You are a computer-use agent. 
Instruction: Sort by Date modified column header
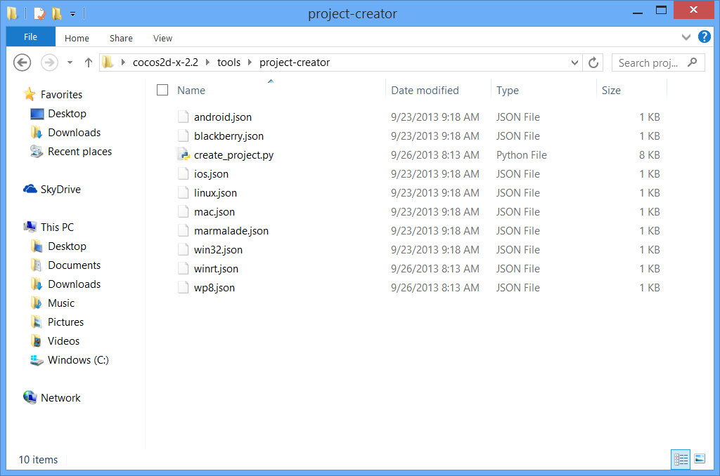(x=425, y=91)
